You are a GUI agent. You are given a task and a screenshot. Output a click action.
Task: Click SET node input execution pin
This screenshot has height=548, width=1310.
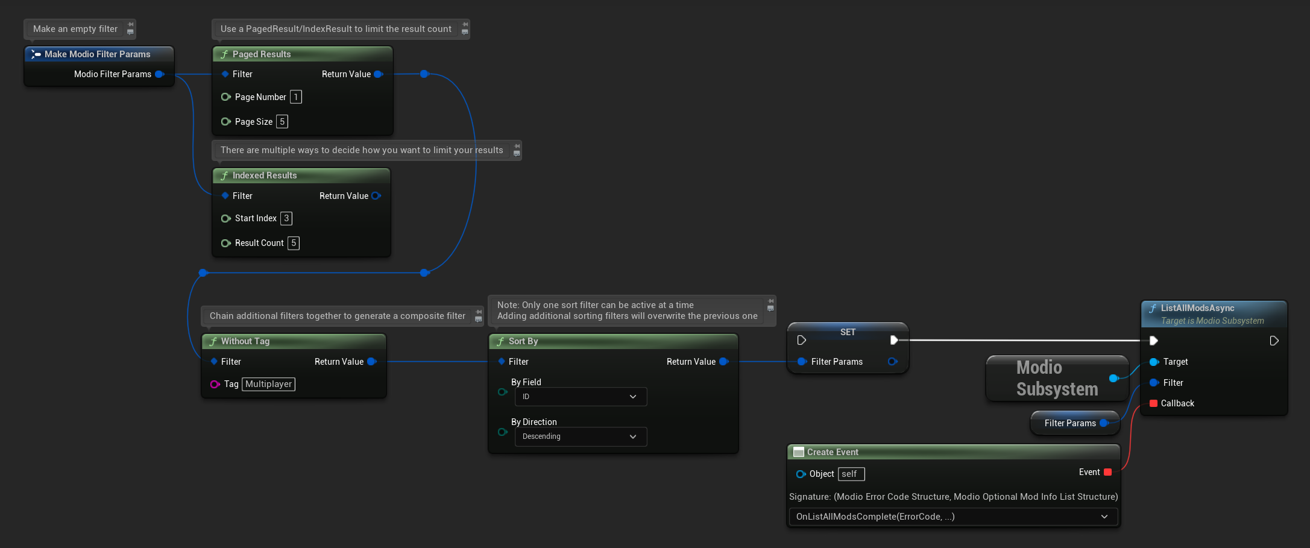801,340
